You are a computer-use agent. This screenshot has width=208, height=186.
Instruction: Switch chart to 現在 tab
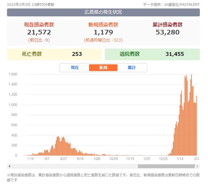[x=75, y=68]
